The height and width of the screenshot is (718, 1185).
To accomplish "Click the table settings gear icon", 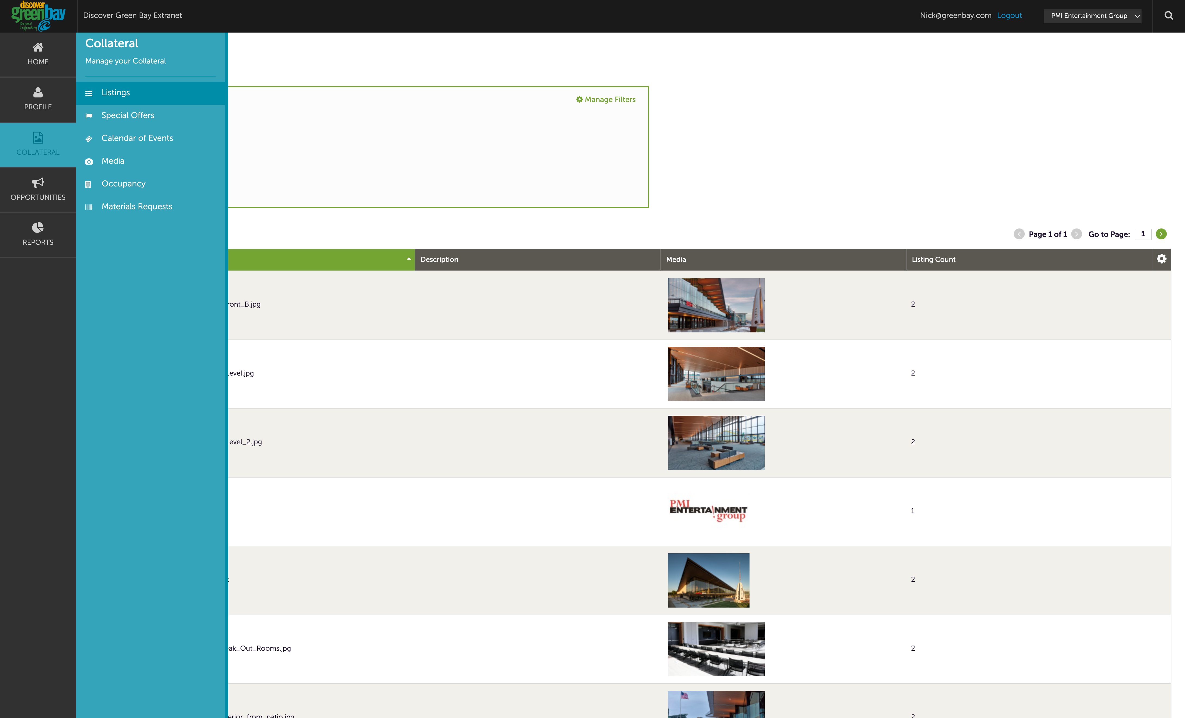I will coord(1161,259).
